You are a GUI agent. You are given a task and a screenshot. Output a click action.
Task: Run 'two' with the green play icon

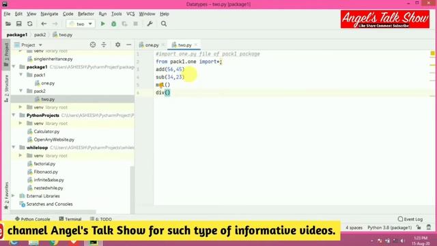pos(103,24)
